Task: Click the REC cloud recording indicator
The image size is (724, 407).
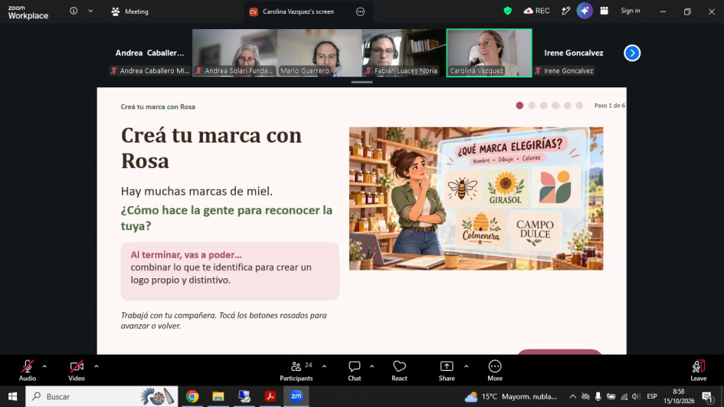Action: click(x=536, y=11)
